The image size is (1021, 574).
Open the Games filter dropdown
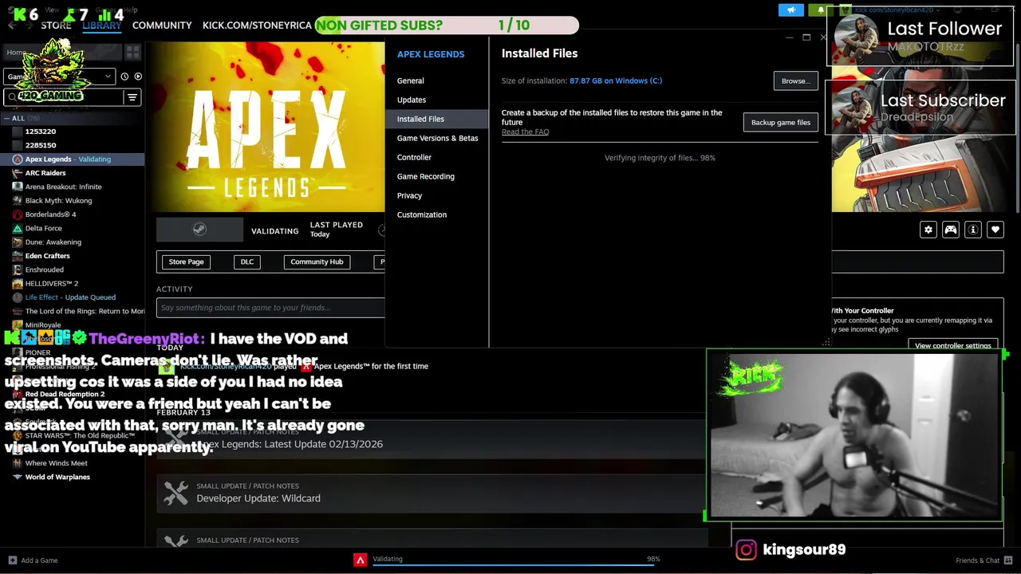tap(59, 77)
